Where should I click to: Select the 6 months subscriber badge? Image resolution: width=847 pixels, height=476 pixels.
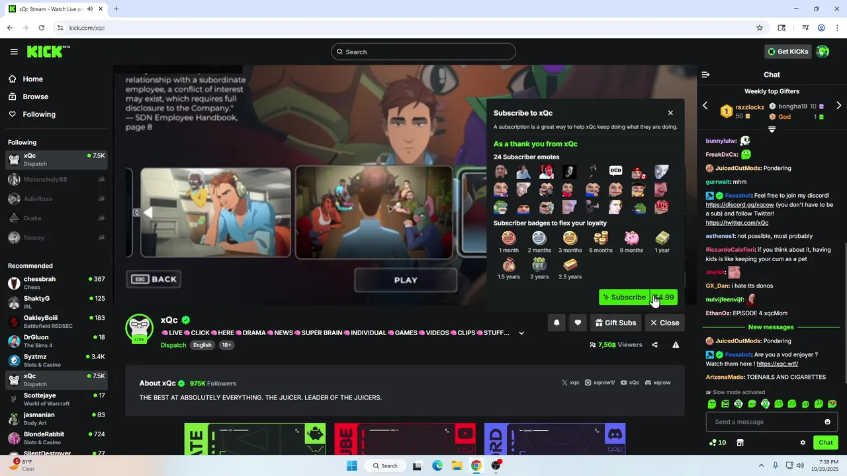tap(601, 242)
